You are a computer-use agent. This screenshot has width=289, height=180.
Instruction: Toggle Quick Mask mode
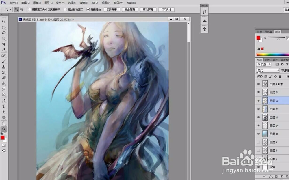pyautogui.click(x=4, y=145)
